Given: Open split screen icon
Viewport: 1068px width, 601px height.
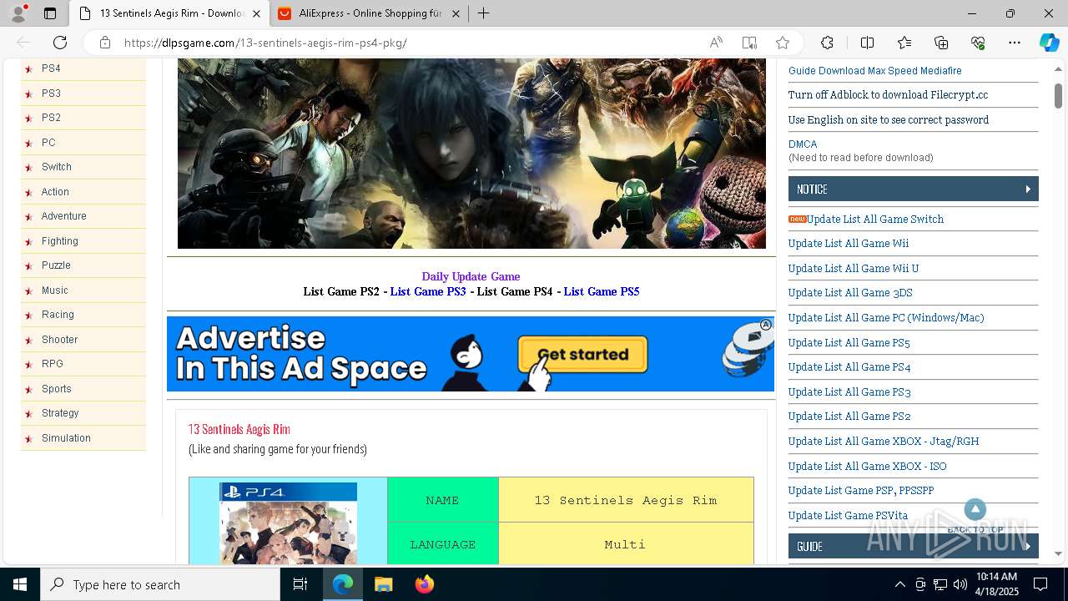Looking at the screenshot, I should tap(867, 43).
